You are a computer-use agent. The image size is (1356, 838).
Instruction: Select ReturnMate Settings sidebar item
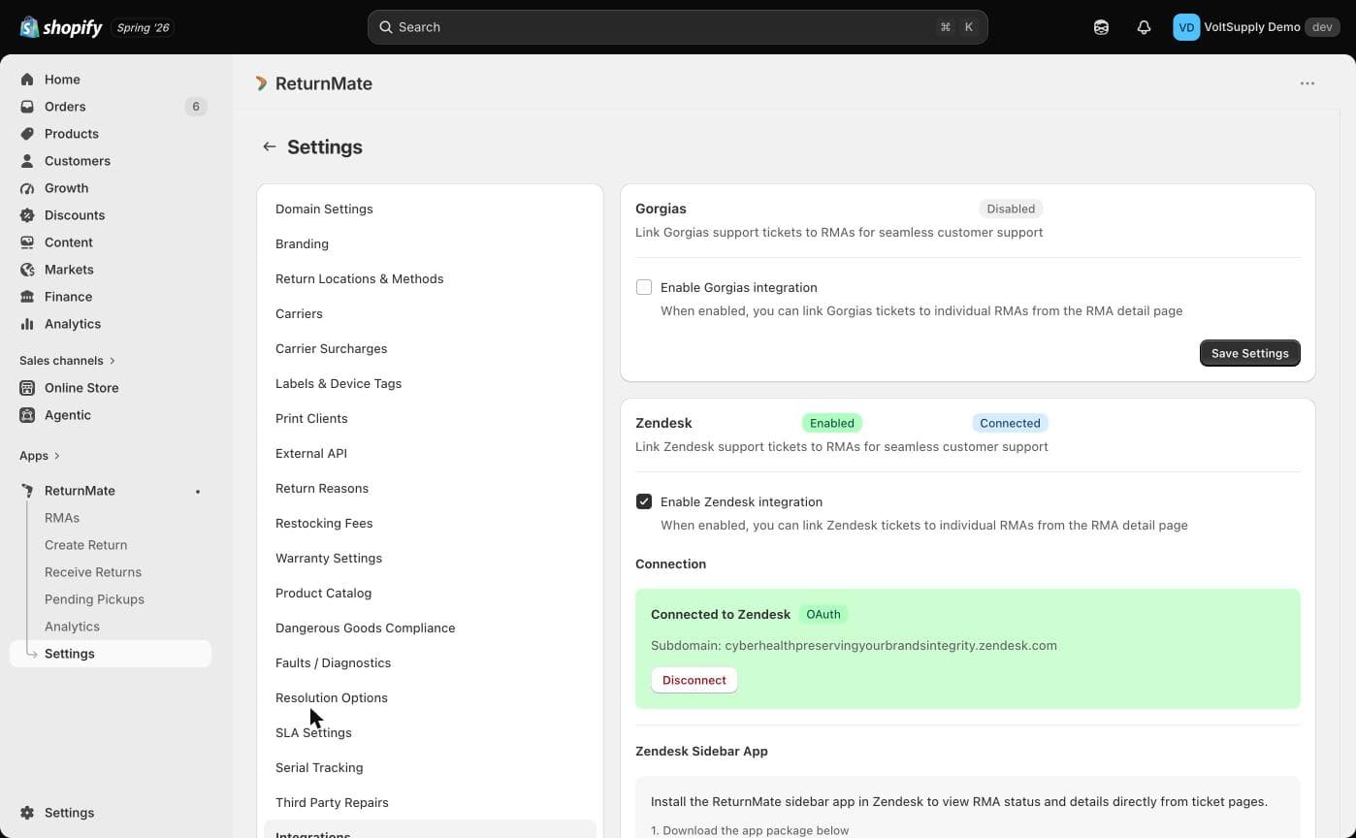pyautogui.click(x=111, y=654)
